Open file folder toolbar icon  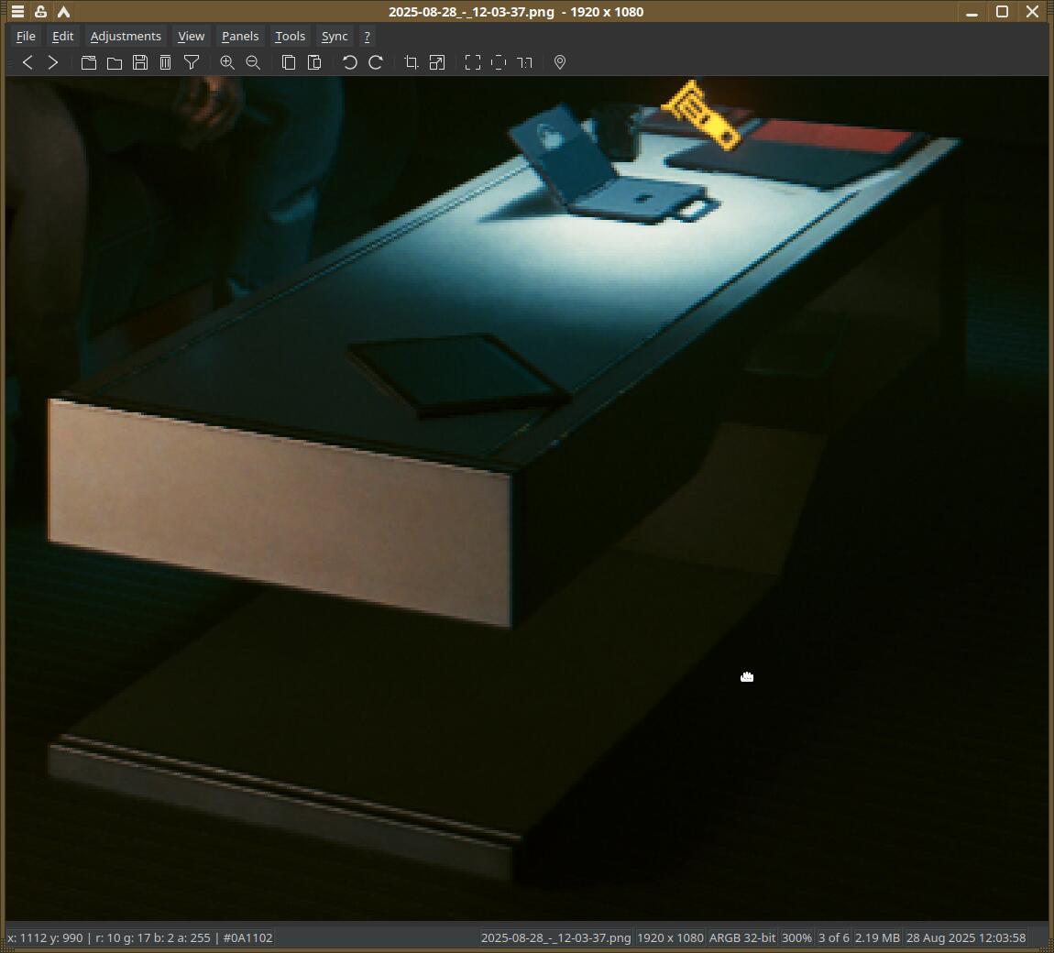click(x=115, y=62)
